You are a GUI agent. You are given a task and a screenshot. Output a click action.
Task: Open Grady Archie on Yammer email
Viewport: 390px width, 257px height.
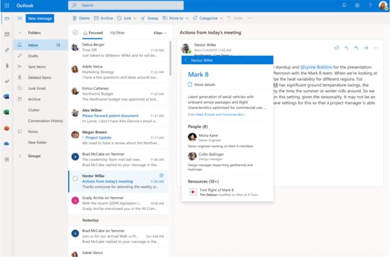(x=118, y=203)
